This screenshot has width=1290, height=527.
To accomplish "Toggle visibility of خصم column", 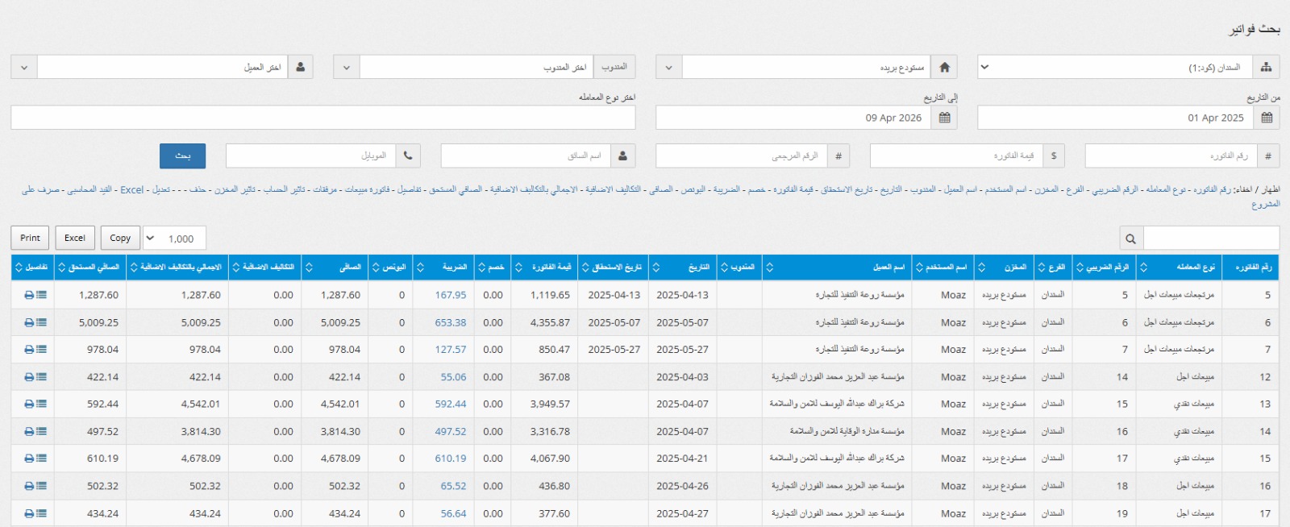I will (x=756, y=190).
